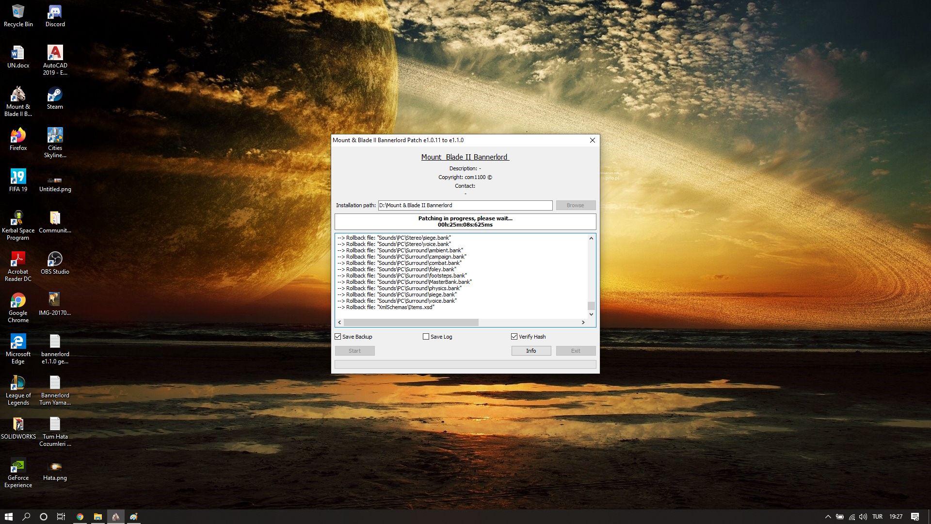Select the Hata.png file icon
This screenshot has width=931, height=524.
(x=55, y=471)
